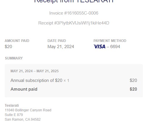
Task: Click the VISA card logo
Action: (100, 47)
